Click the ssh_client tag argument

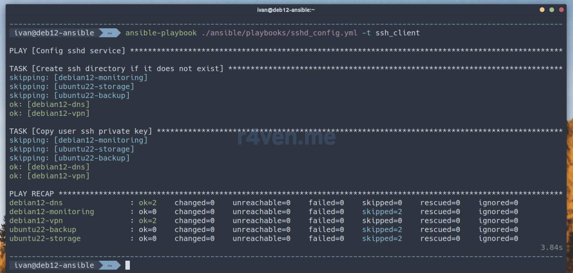click(397, 33)
